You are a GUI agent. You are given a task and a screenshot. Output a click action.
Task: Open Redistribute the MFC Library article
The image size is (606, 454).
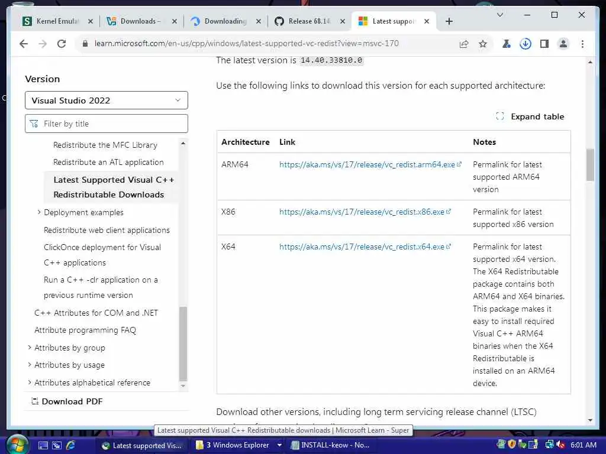pyautogui.click(x=105, y=145)
